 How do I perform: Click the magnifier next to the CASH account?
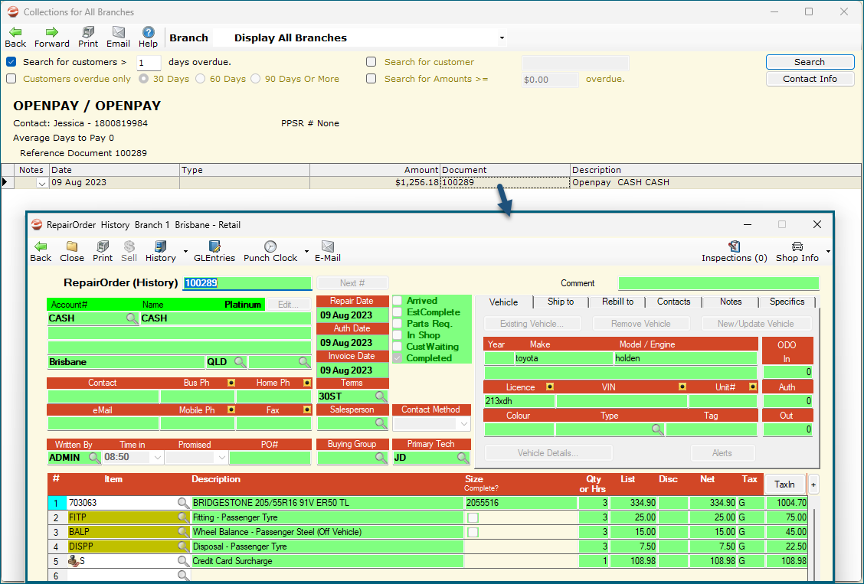[132, 318]
